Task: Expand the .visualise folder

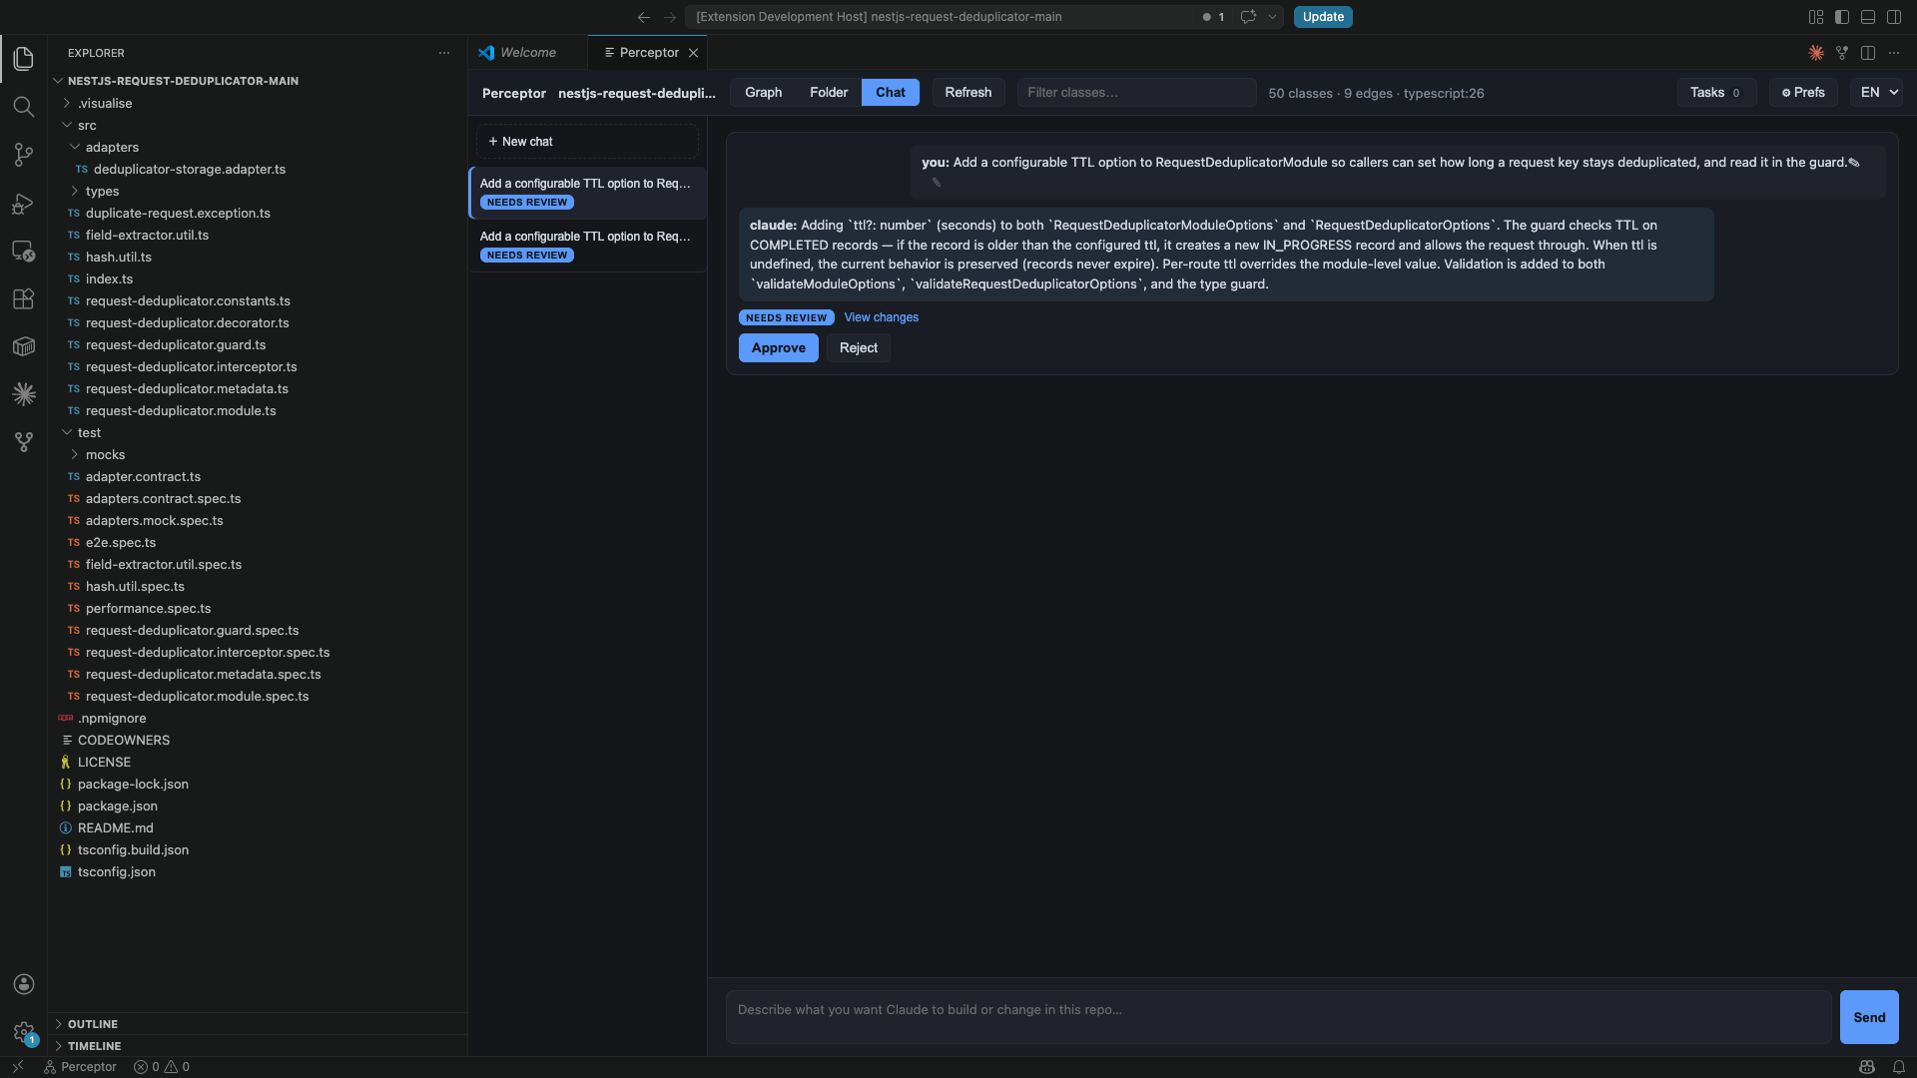Action: pos(67,103)
